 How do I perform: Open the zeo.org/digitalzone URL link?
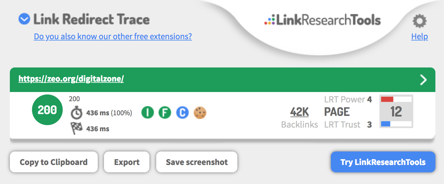(x=71, y=79)
